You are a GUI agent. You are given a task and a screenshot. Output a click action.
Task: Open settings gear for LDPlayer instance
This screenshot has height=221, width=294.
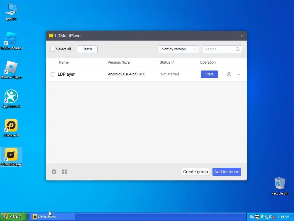(x=229, y=74)
